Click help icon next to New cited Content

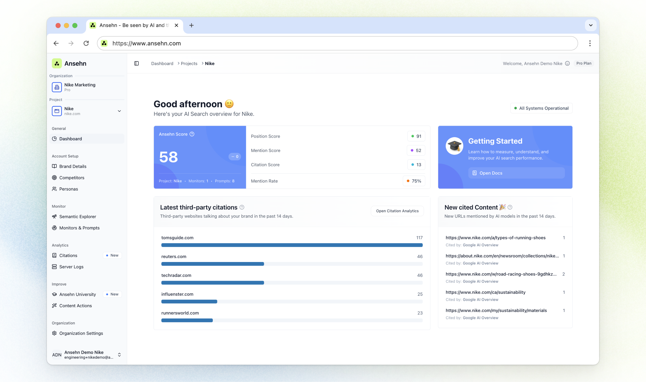coord(510,207)
